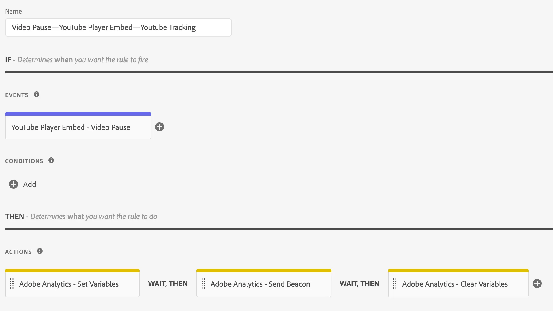Image resolution: width=553 pixels, height=311 pixels.
Task: Add another event with plus icon
Action: pyautogui.click(x=160, y=127)
